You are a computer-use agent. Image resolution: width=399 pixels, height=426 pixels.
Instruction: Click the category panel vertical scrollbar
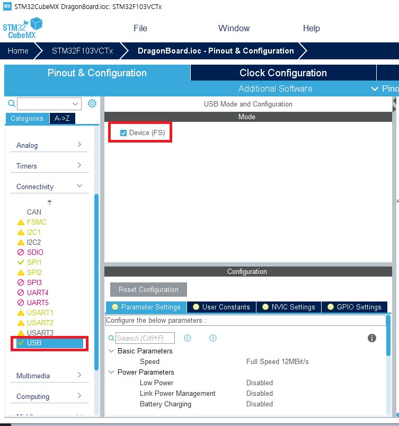(96, 282)
